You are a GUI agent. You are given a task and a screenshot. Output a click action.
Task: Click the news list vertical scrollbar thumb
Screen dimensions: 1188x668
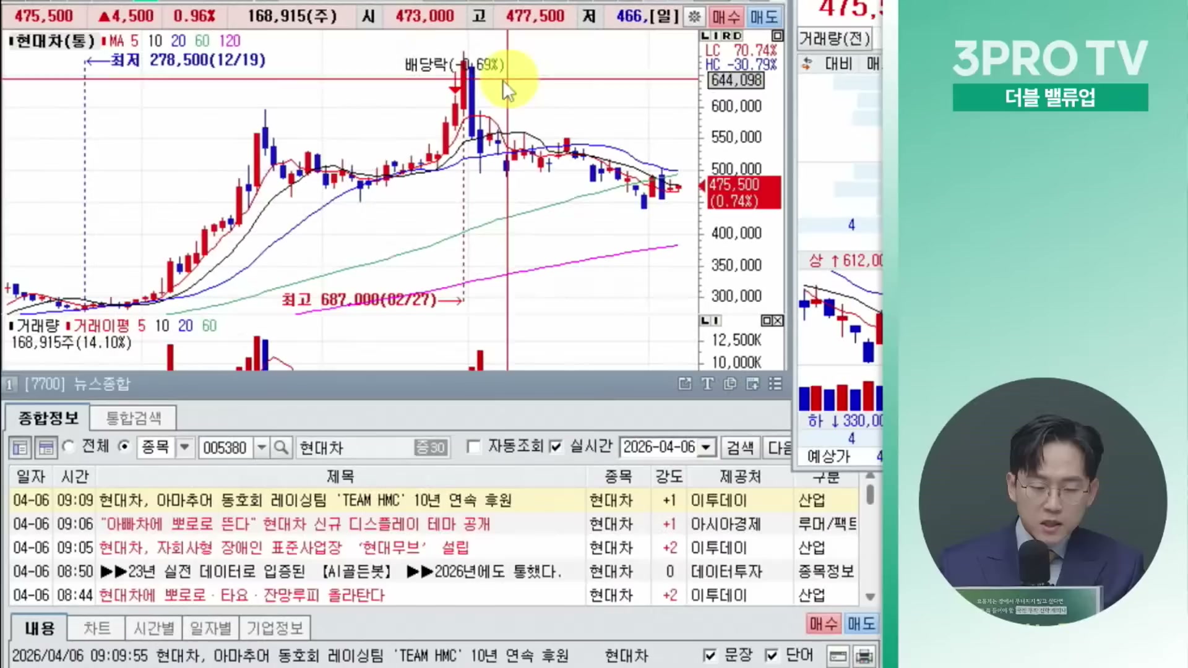pos(870,494)
